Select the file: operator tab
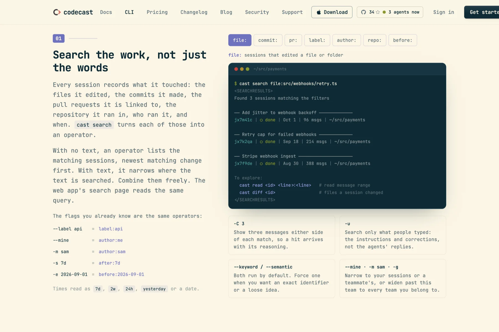 [x=240, y=40]
